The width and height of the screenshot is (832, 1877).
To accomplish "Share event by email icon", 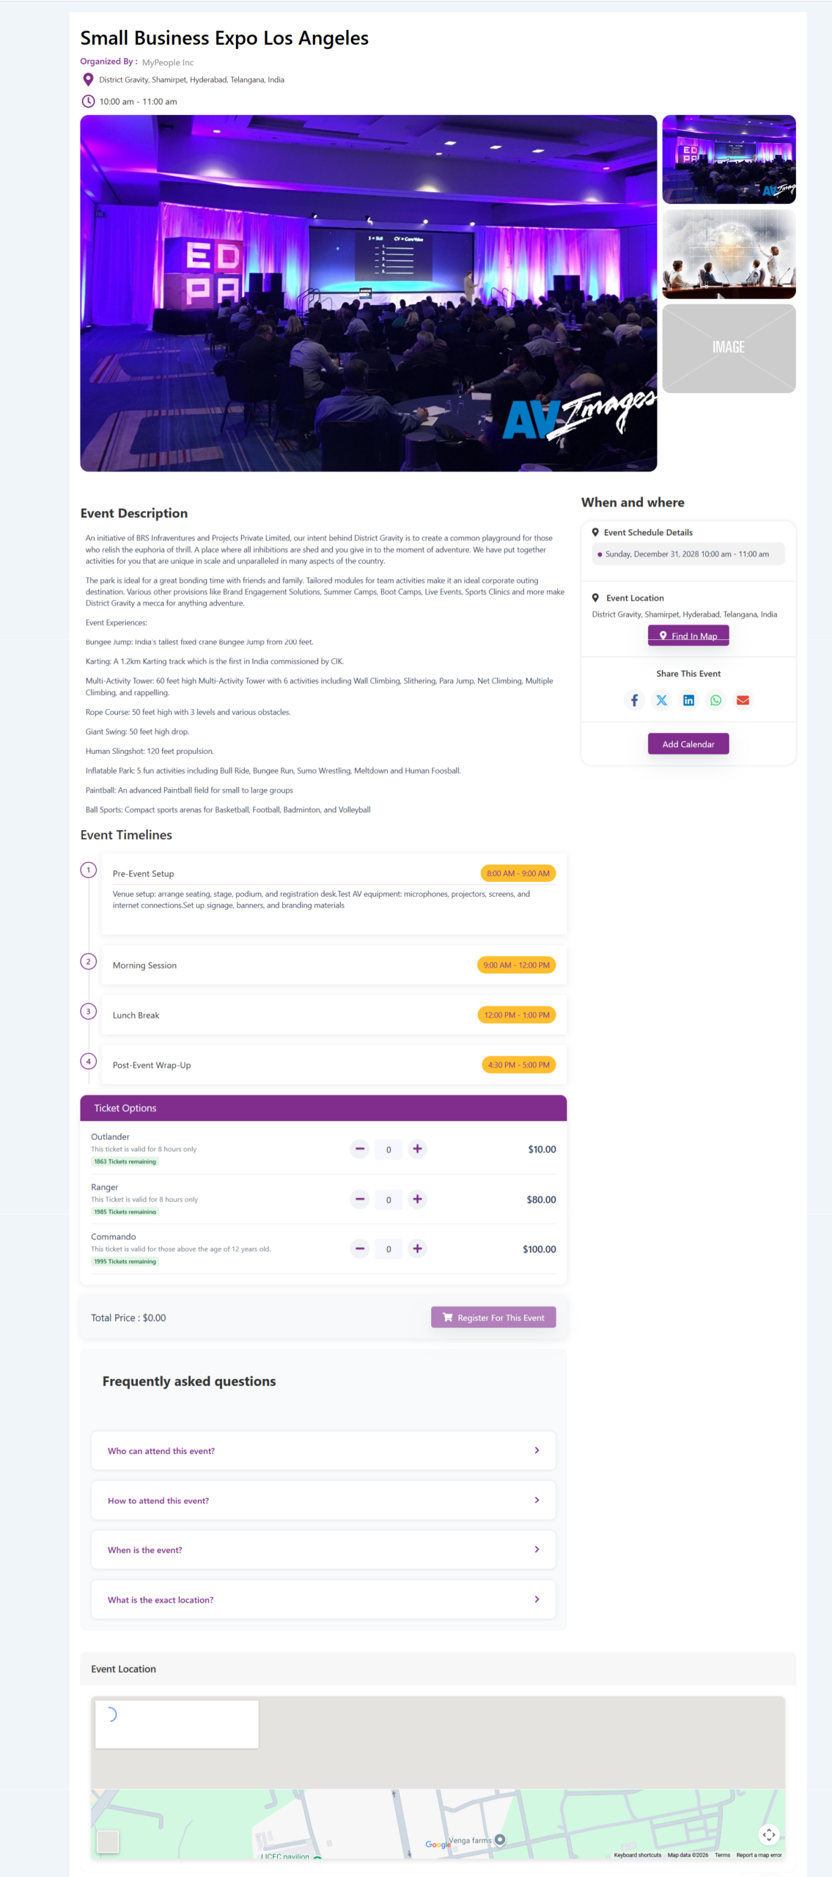I will coord(743,700).
